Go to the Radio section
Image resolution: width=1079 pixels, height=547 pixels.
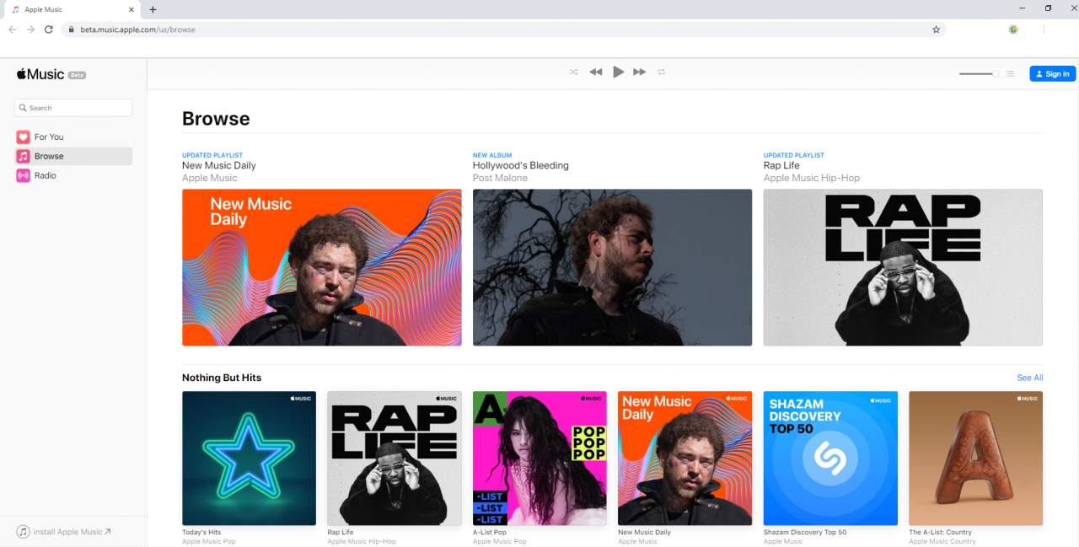coord(46,175)
